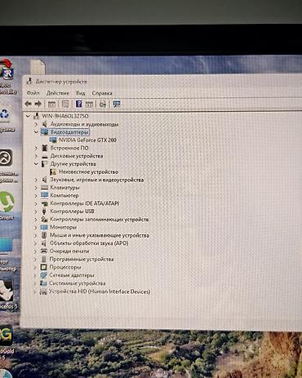The width and height of the screenshot is (302, 378).
Task: Select the Видеоадаптеры category label
Action: point(69,132)
